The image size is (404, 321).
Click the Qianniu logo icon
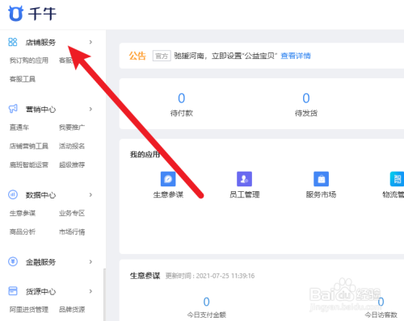coord(15,13)
